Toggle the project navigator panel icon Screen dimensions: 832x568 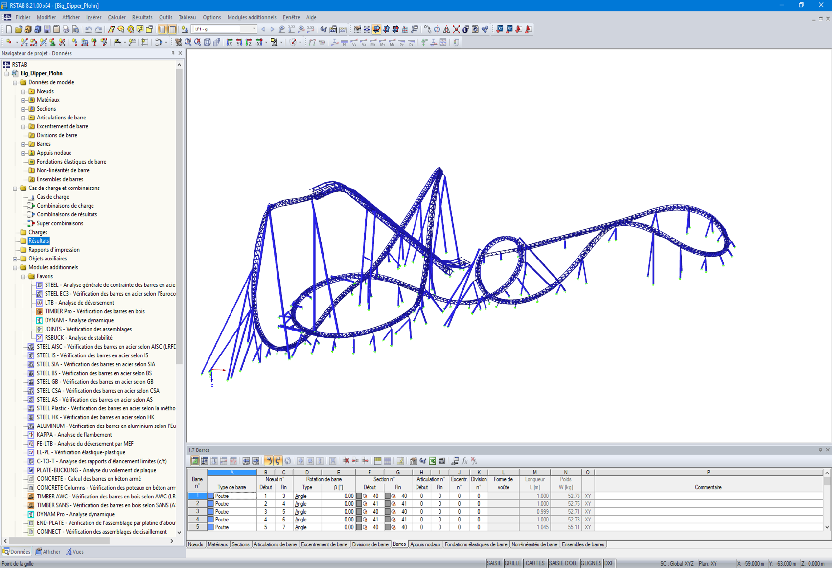click(x=162, y=29)
